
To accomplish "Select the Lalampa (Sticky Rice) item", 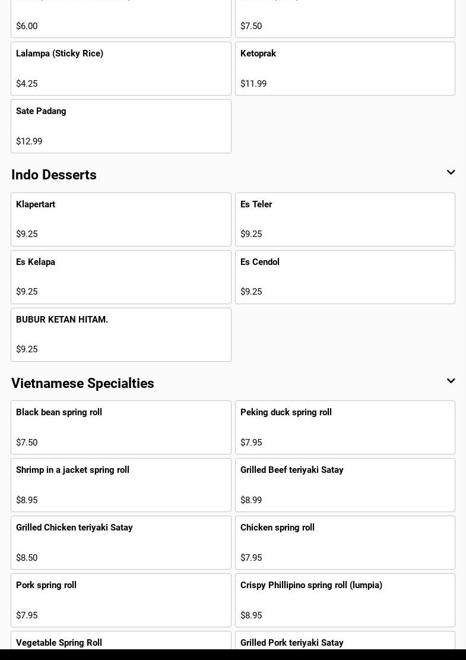I will click(121, 68).
